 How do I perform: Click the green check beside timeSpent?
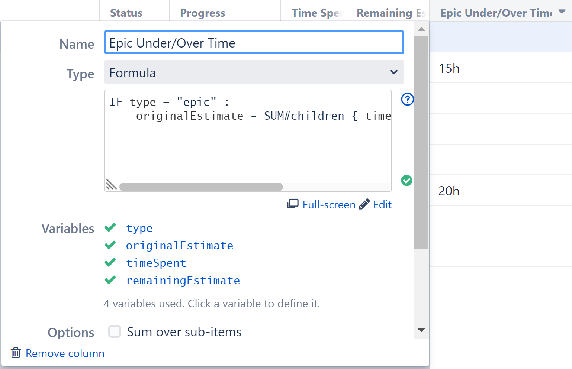point(110,262)
